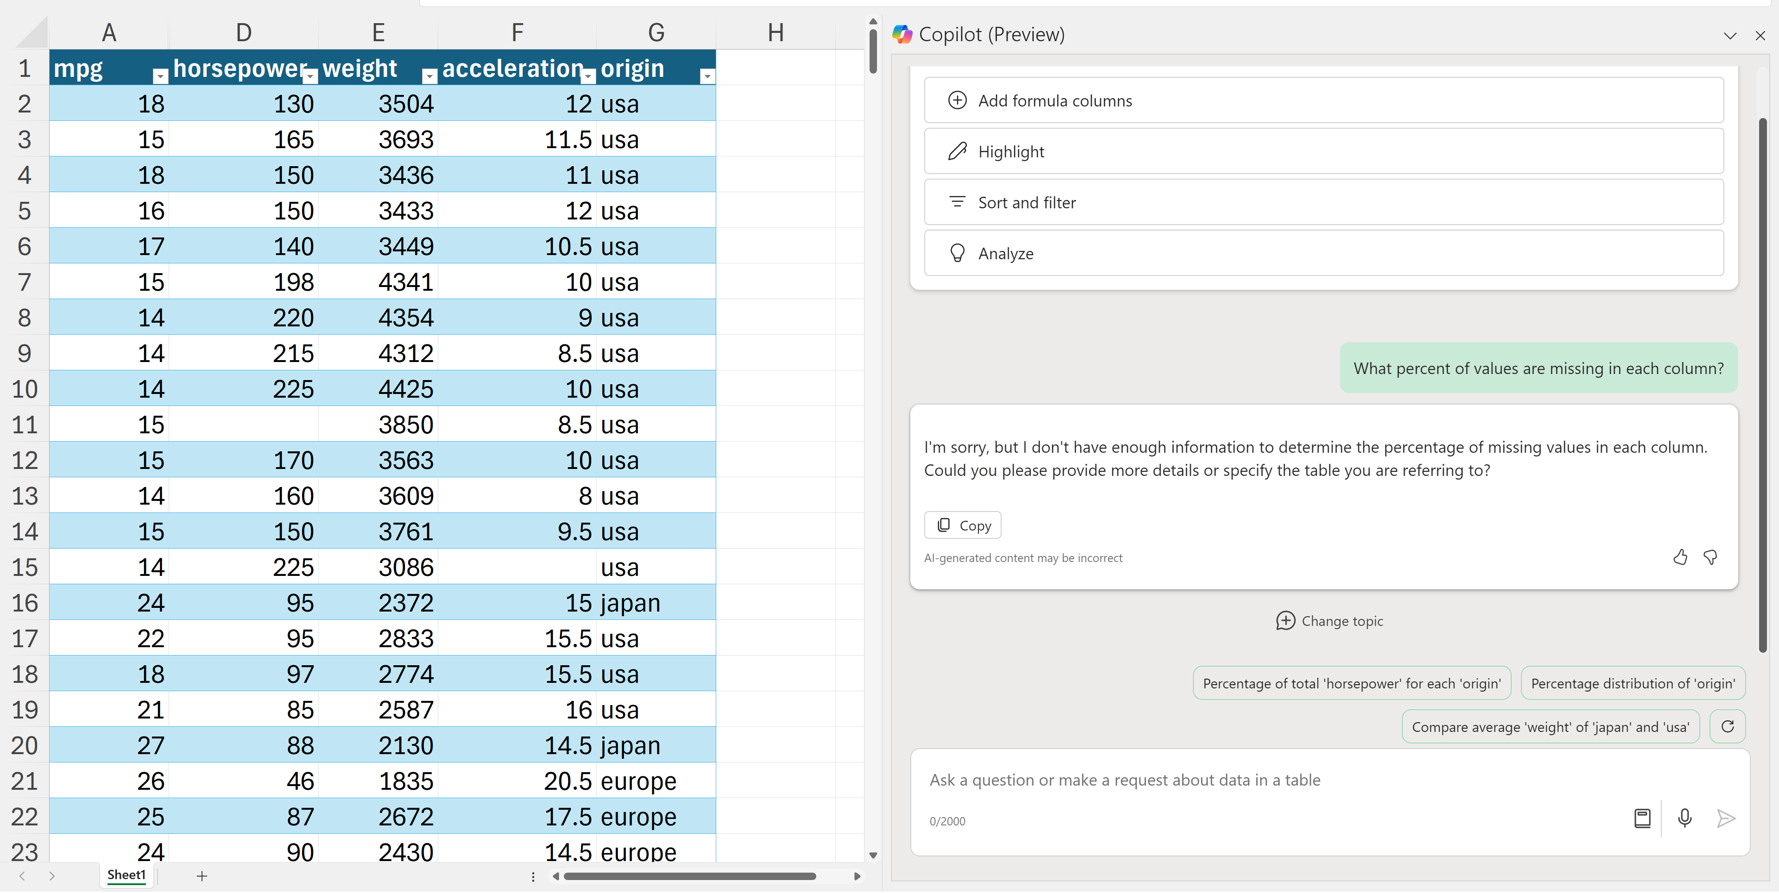This screenshot has width=1779, height=893.
Task: Click the send message arrow icon
Action: tap(1725, 818)
